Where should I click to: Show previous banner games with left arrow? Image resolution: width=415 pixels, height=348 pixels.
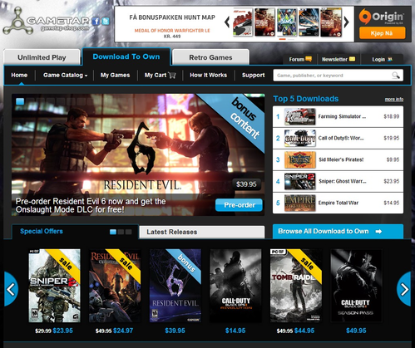(227, 22)
